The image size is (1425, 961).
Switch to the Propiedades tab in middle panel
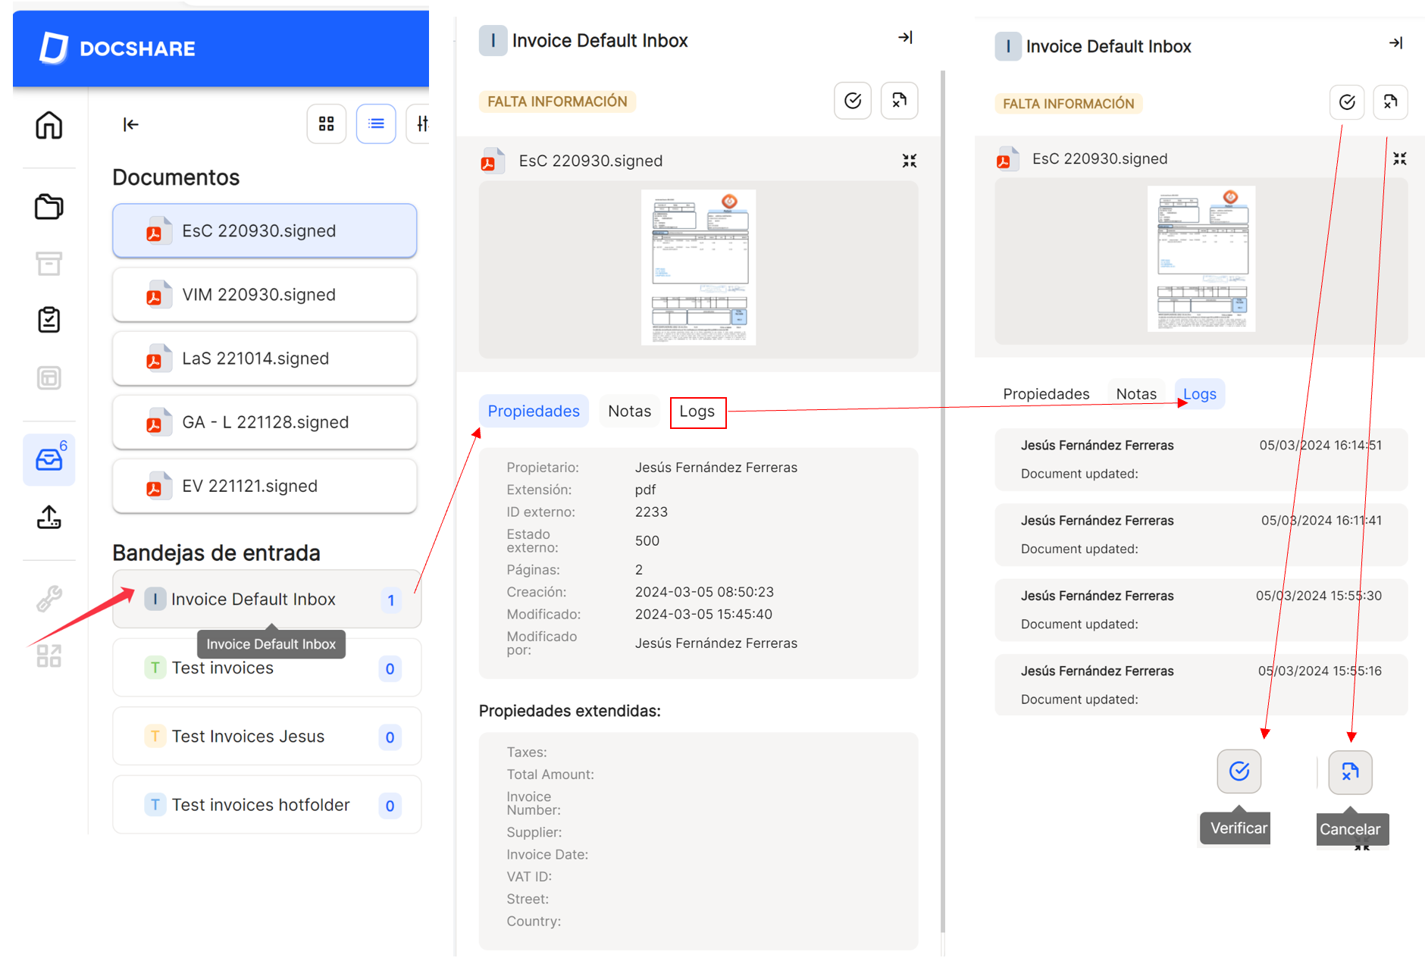[x=534, y=411]
